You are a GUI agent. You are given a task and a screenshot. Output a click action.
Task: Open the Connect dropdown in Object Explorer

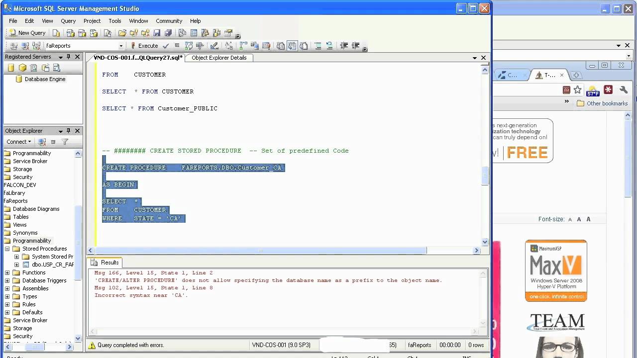tap(19, 142)
